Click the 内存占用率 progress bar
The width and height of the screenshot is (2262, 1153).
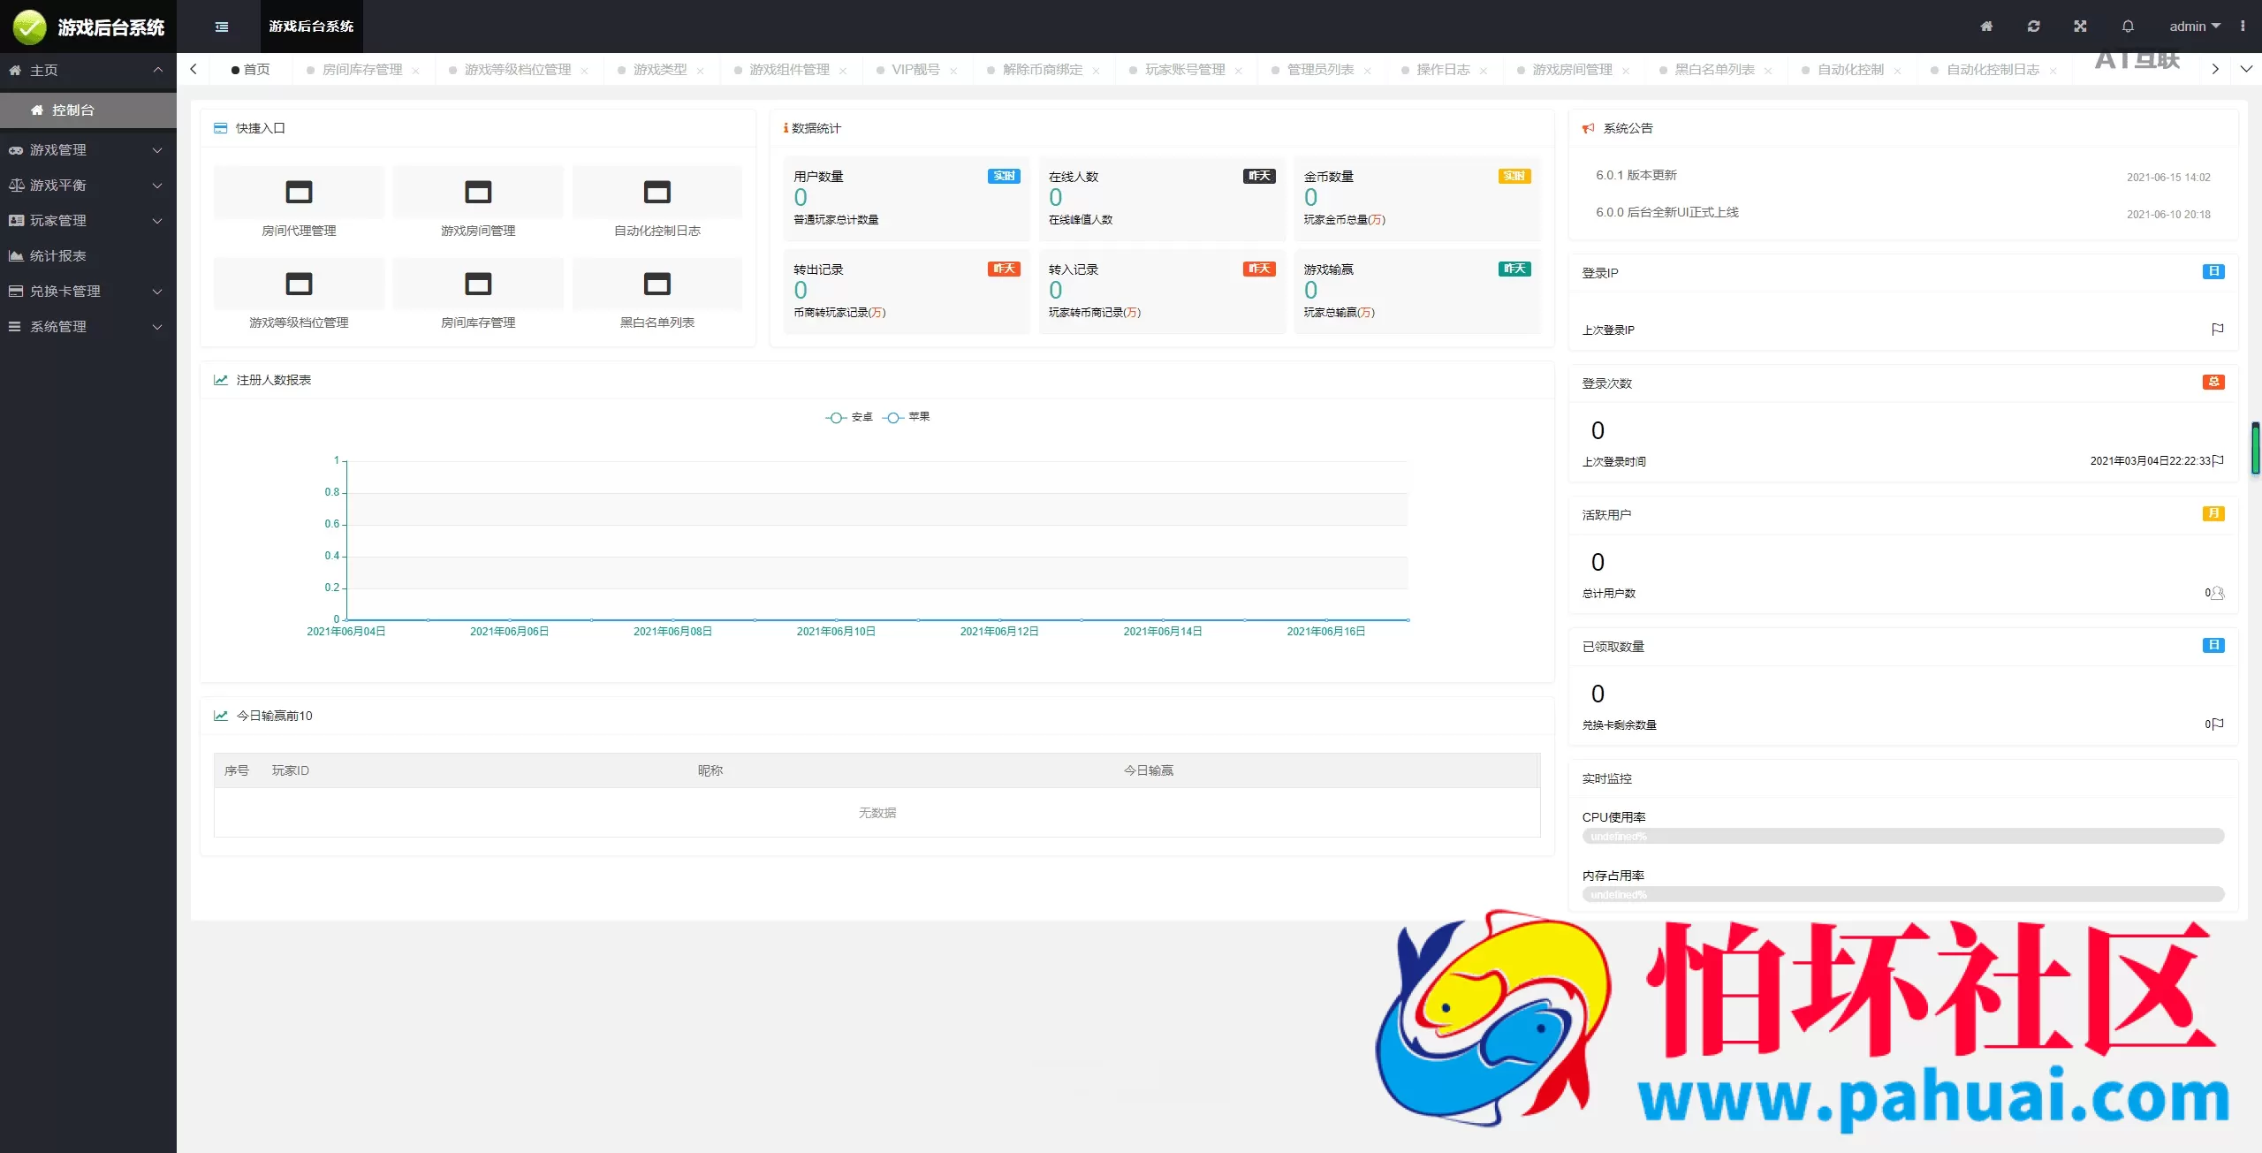point(1902,894)
